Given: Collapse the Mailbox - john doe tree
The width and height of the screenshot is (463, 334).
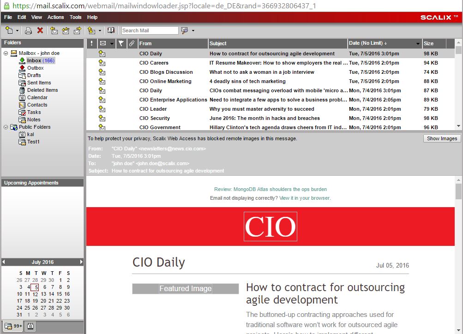Looking at the screenshot, I should 6,54.
